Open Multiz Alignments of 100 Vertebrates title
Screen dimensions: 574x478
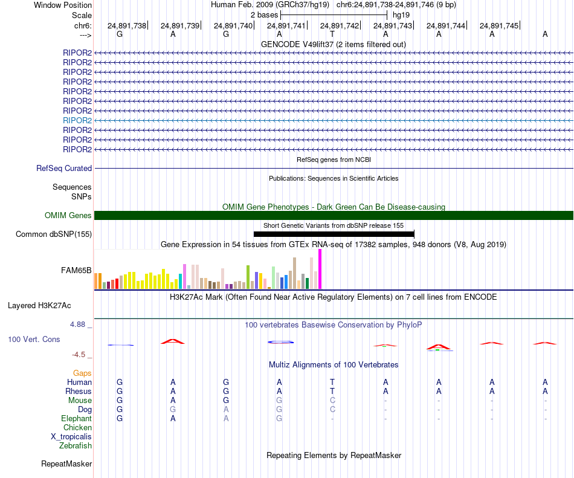coord(334,365)
